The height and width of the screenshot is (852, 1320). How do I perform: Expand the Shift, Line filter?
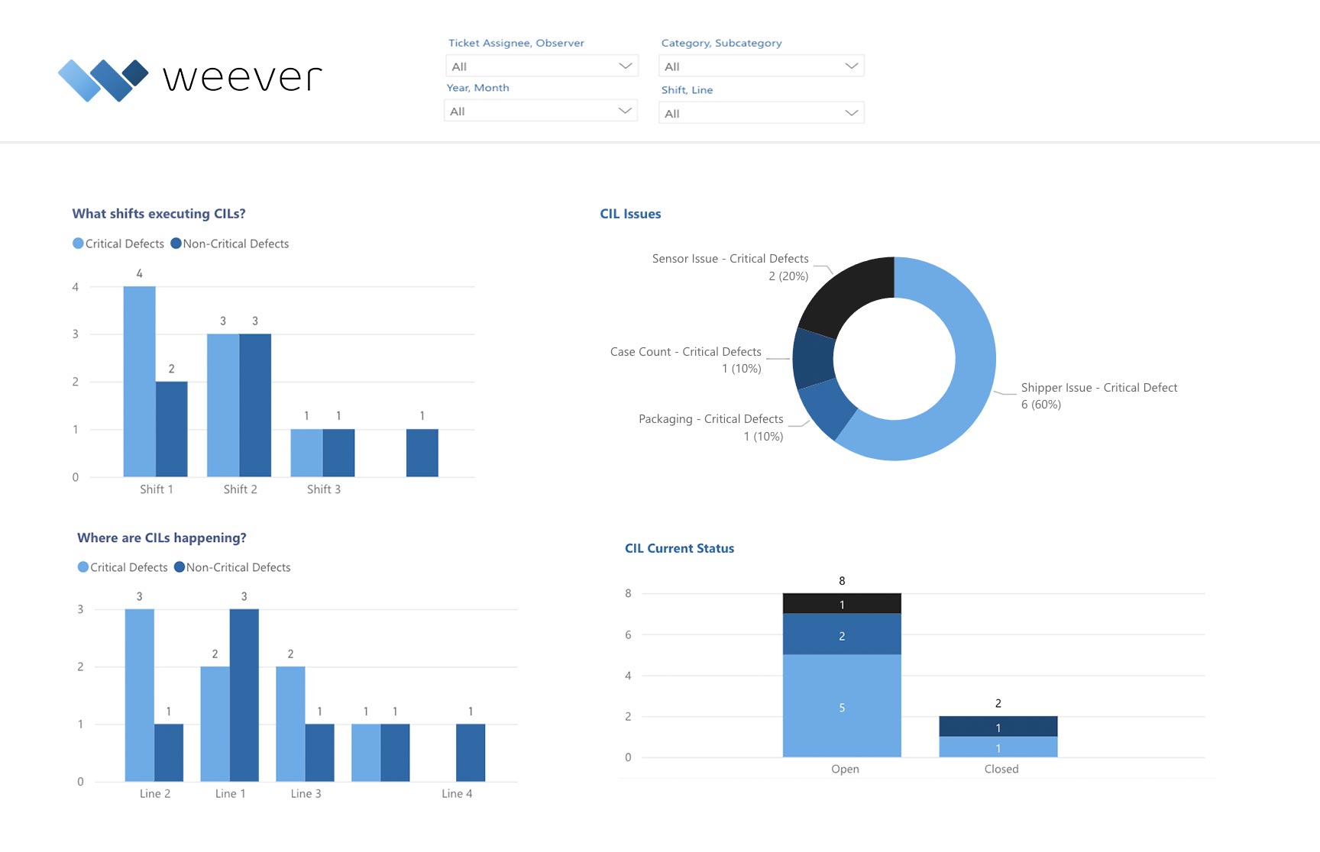tap(762, 113)
